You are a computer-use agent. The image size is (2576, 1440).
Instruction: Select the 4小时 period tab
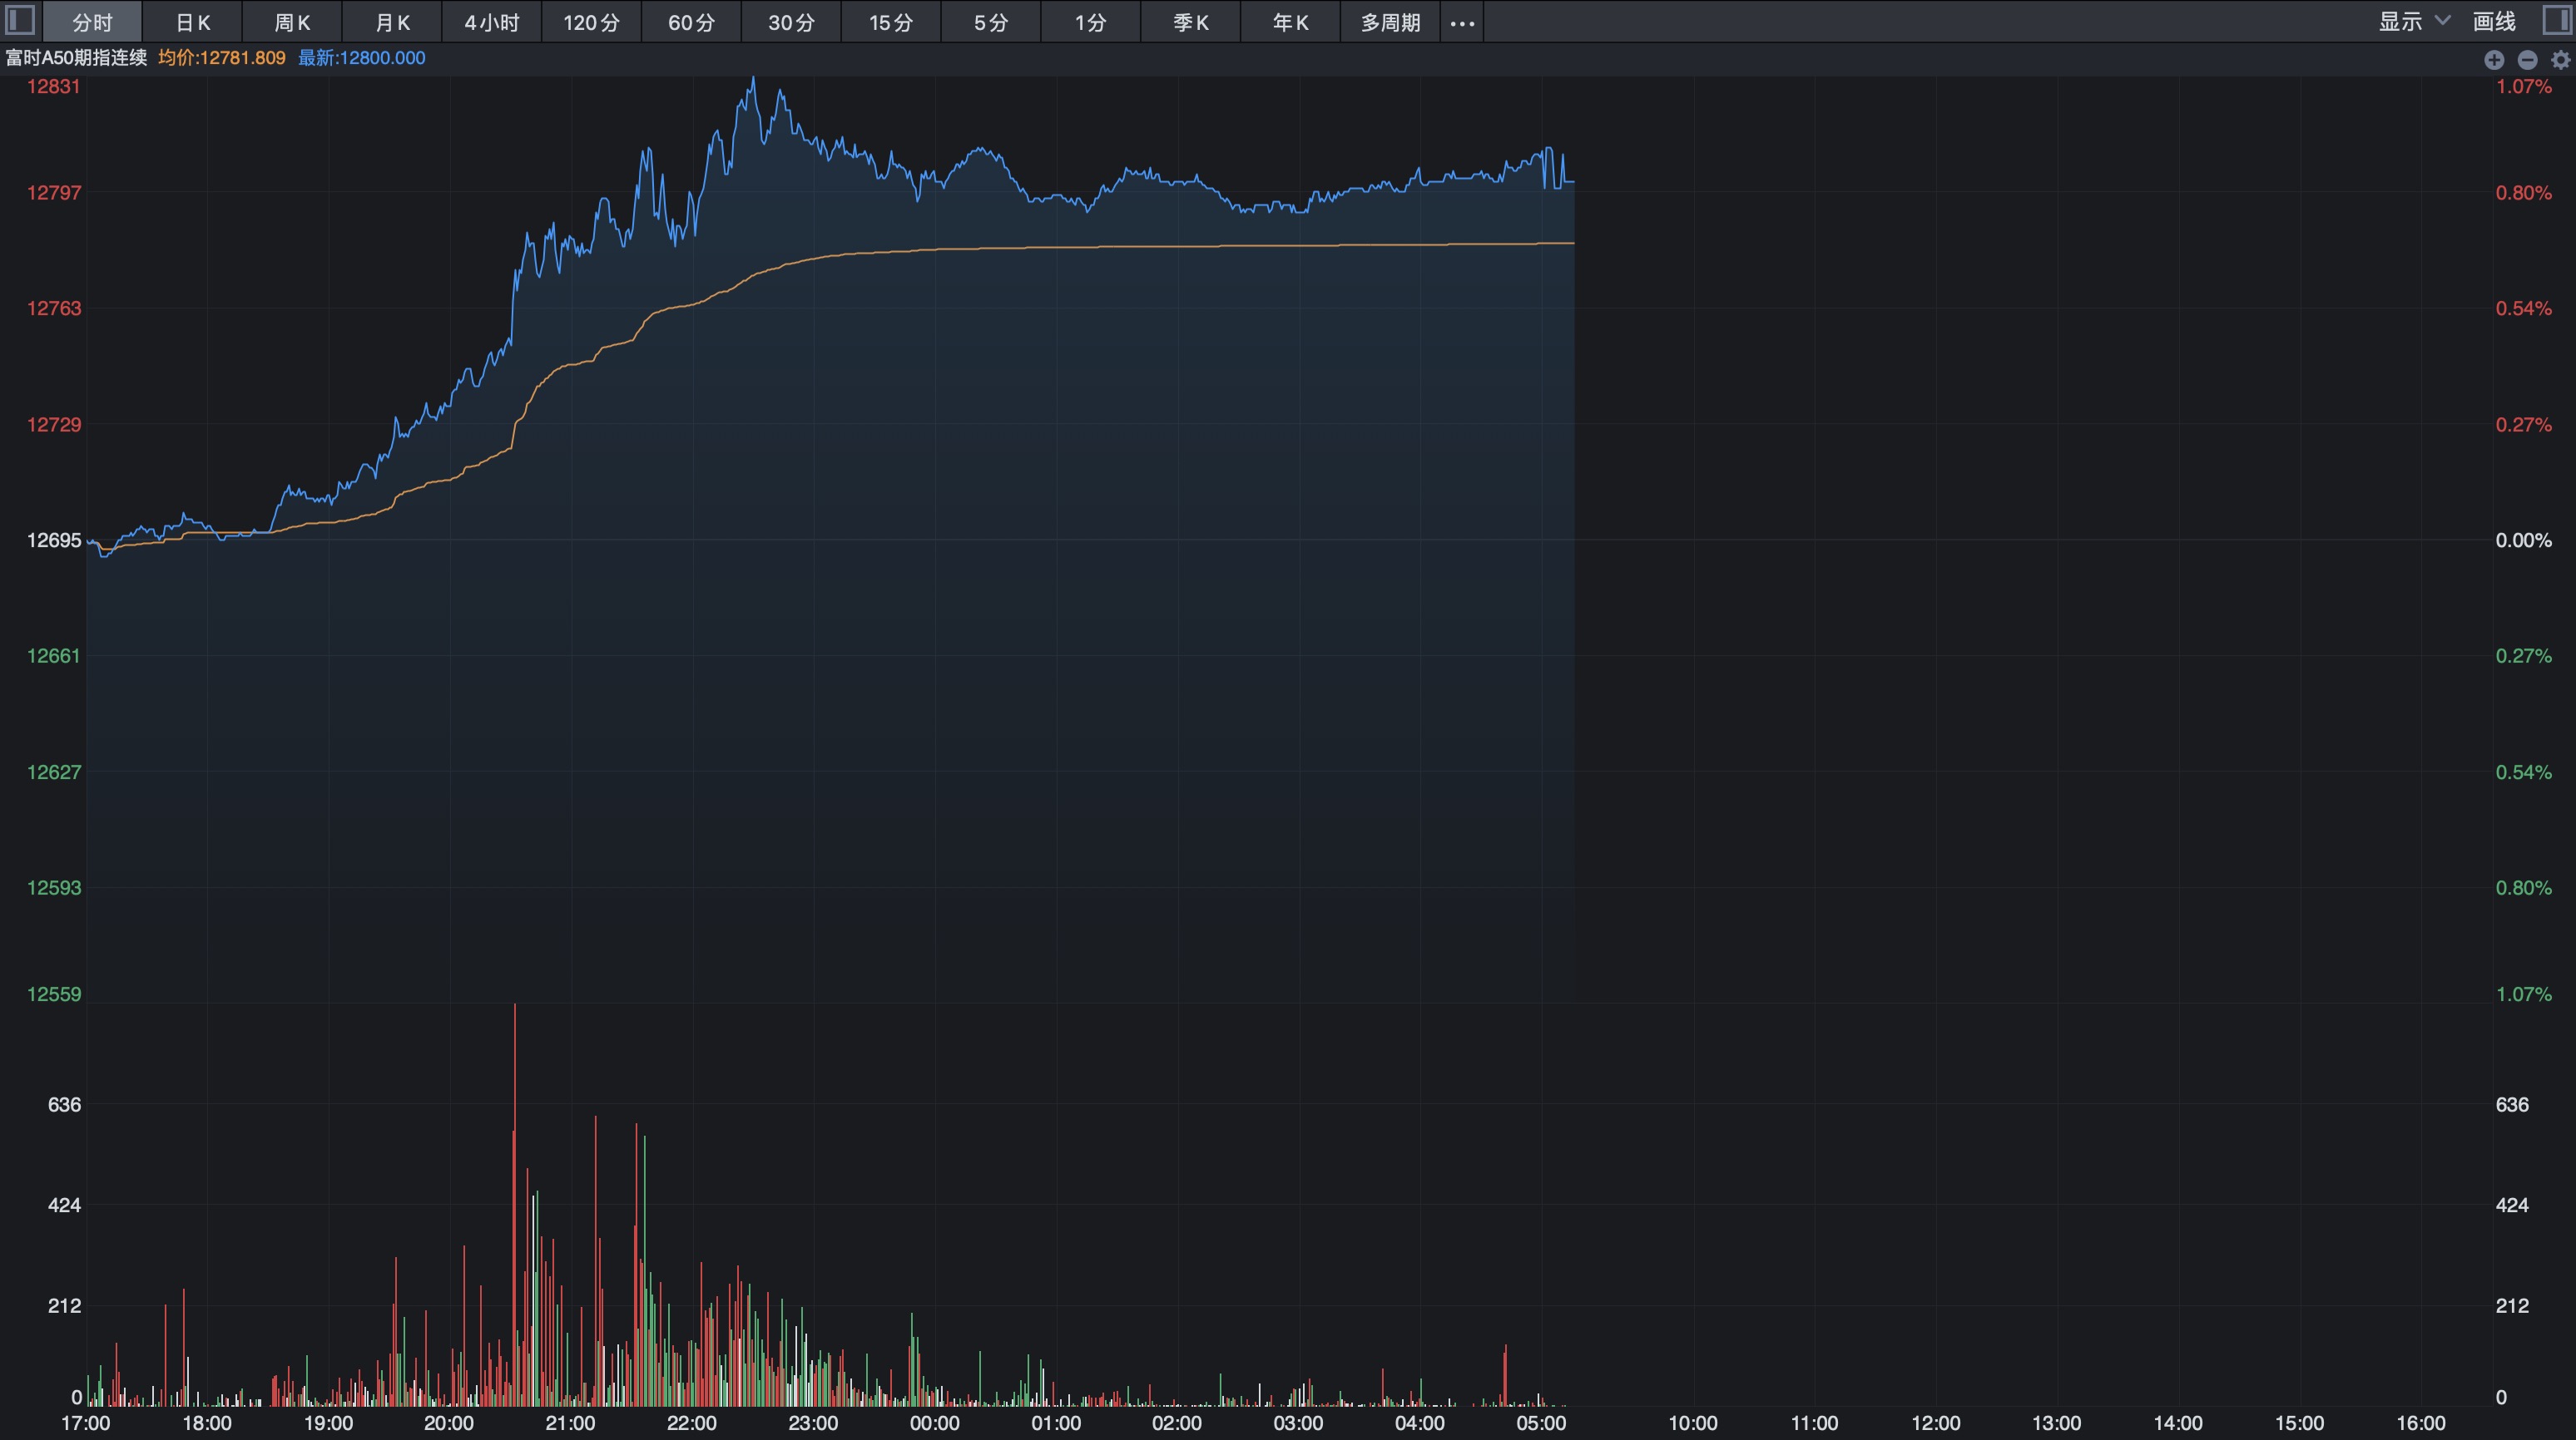pos(491,22)
